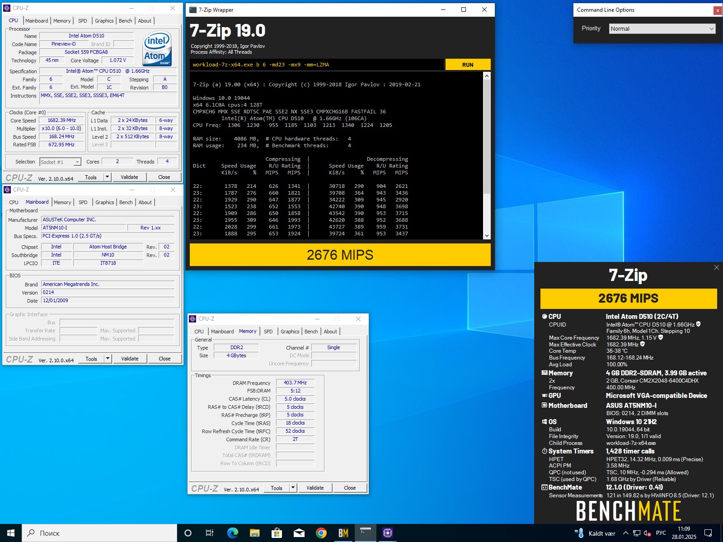Open Bench tab in top CPU-Z window
723x542 pixels.
[125, 21]
